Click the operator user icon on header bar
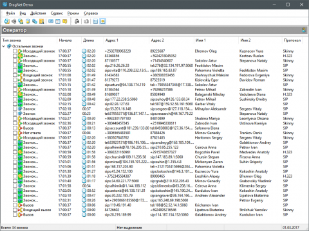The width and height of the screenshot is (309, 231). pyautogui.click(x=304, y=30)
